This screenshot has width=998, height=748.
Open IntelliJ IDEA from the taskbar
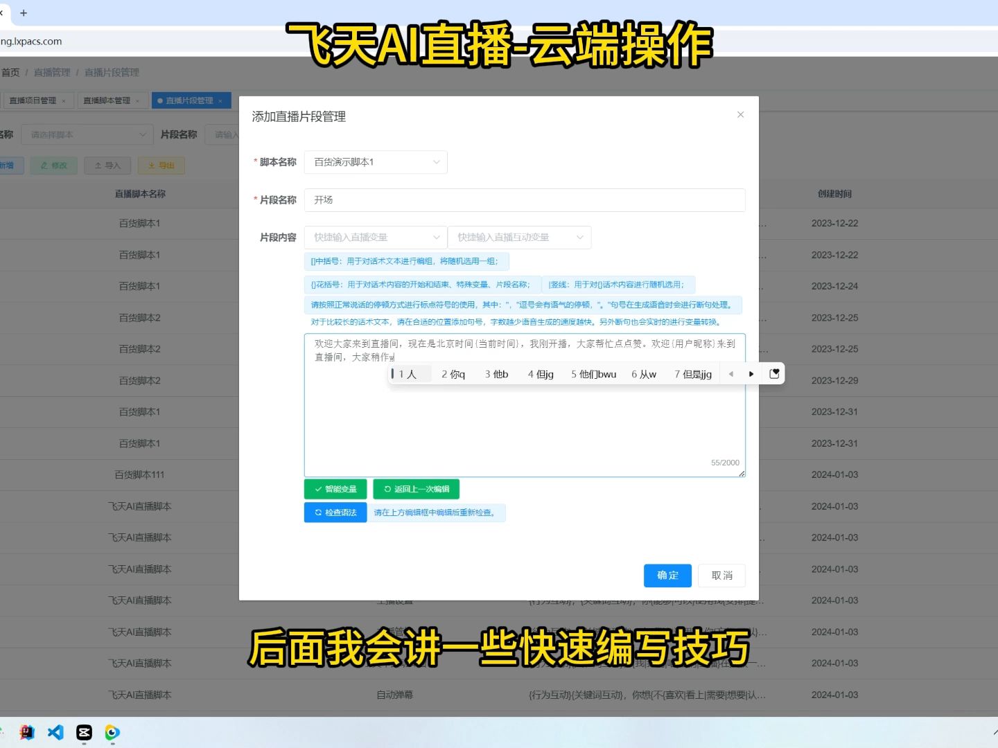[x=27, y=732]
